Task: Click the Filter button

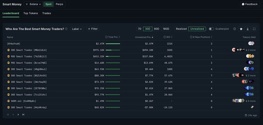Action: [x=93, y=29]
